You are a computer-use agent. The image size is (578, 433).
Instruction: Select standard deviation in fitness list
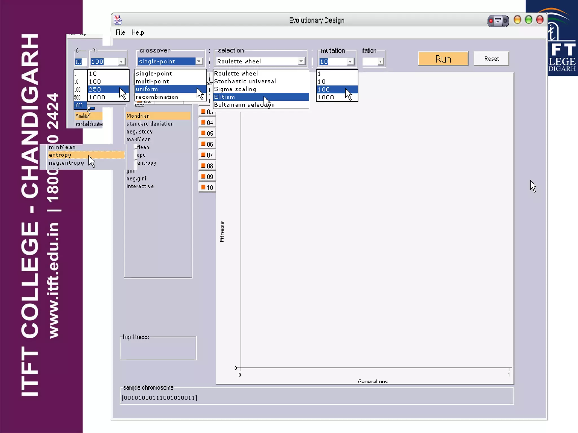point(150,124)
